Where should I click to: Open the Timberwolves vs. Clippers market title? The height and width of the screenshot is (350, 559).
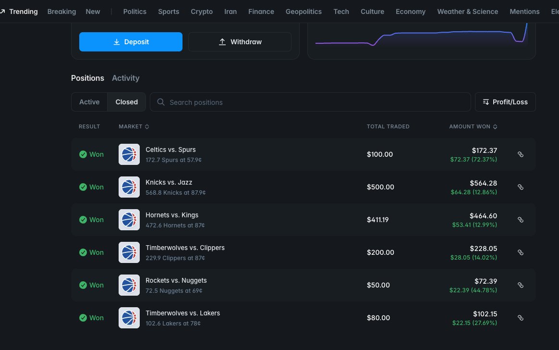(185, 248)
